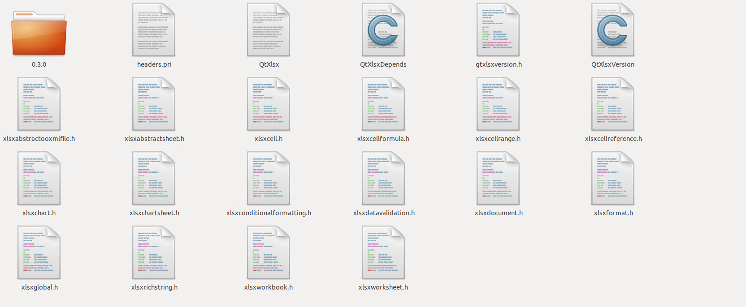Select the qtxlsxversion.h header icon
The image size is (746, 307).
pyautogui.click(x=498, y=30)
